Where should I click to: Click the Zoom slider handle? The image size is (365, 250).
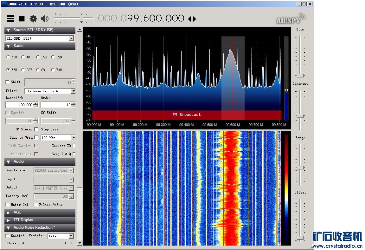click(300, 76)
